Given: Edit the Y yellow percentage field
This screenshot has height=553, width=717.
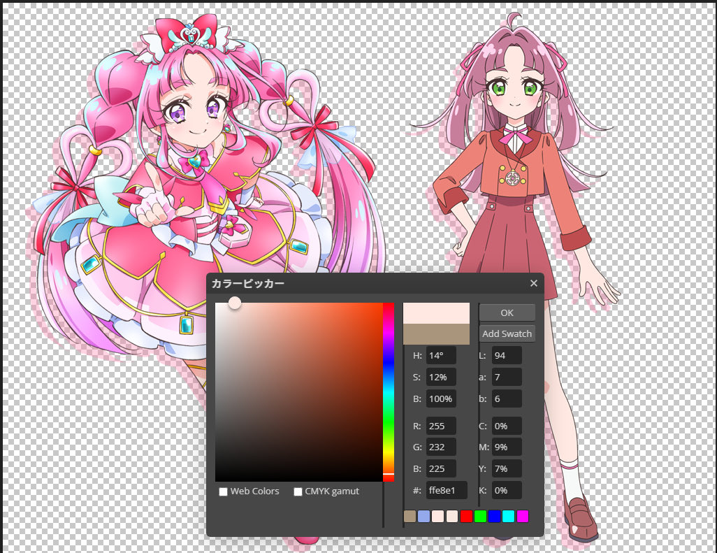Looking at the screenshot, I should (x=507, y=468).
